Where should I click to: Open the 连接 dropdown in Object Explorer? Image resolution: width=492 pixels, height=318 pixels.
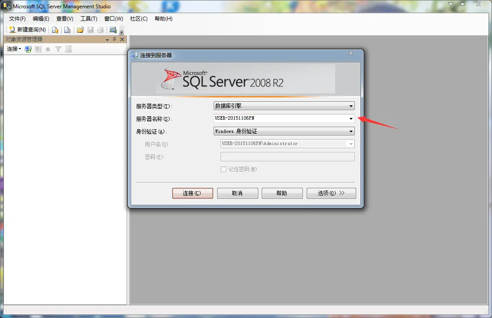tap(14, 49)
